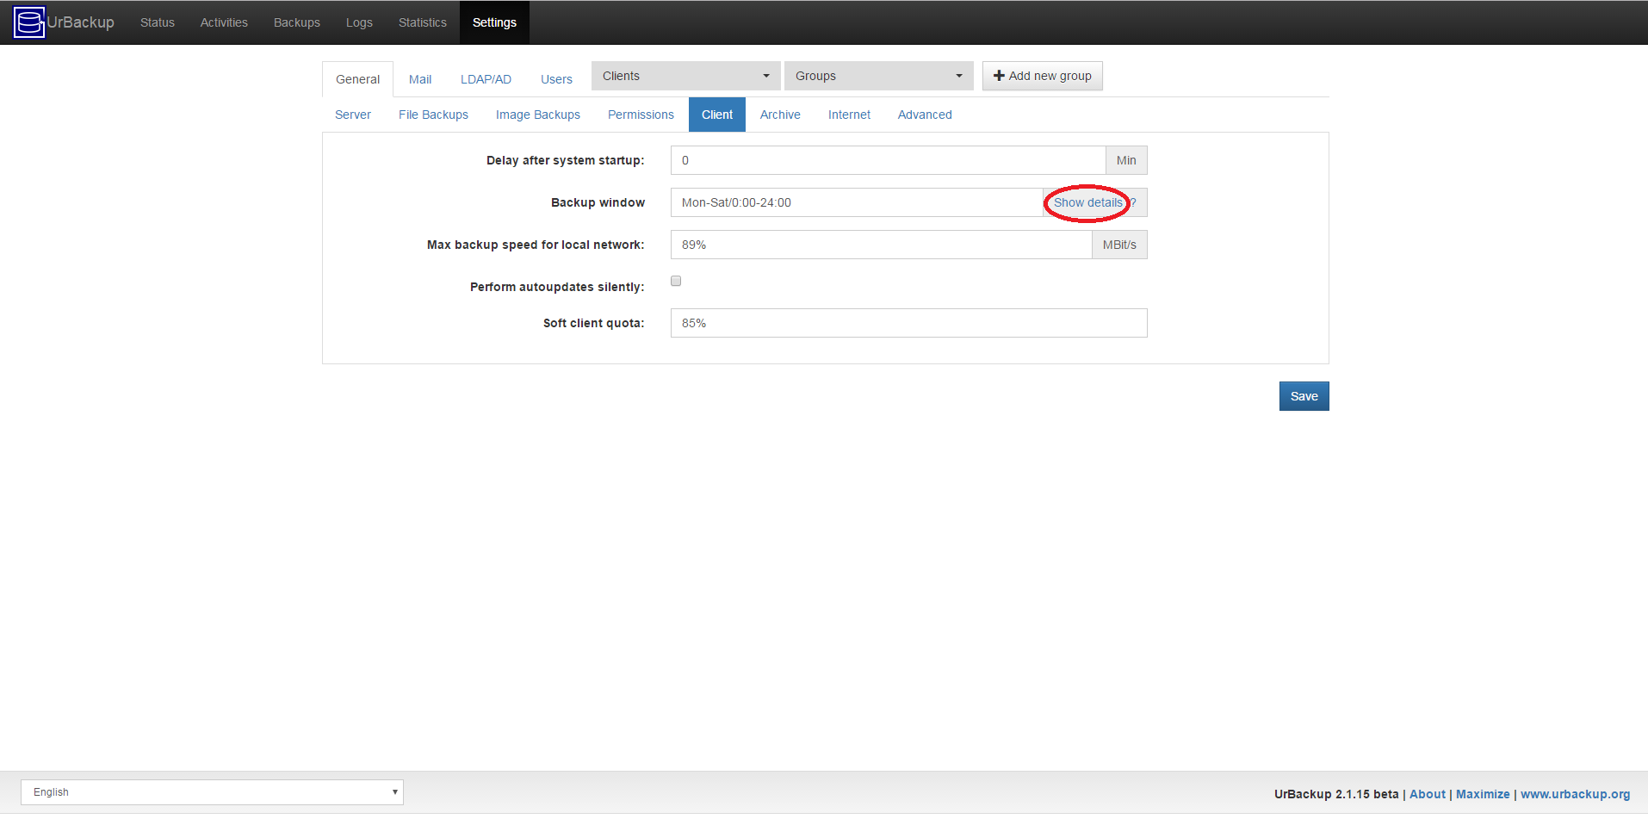Open the English language selector
1648x819 pixels.
(212, 792)
